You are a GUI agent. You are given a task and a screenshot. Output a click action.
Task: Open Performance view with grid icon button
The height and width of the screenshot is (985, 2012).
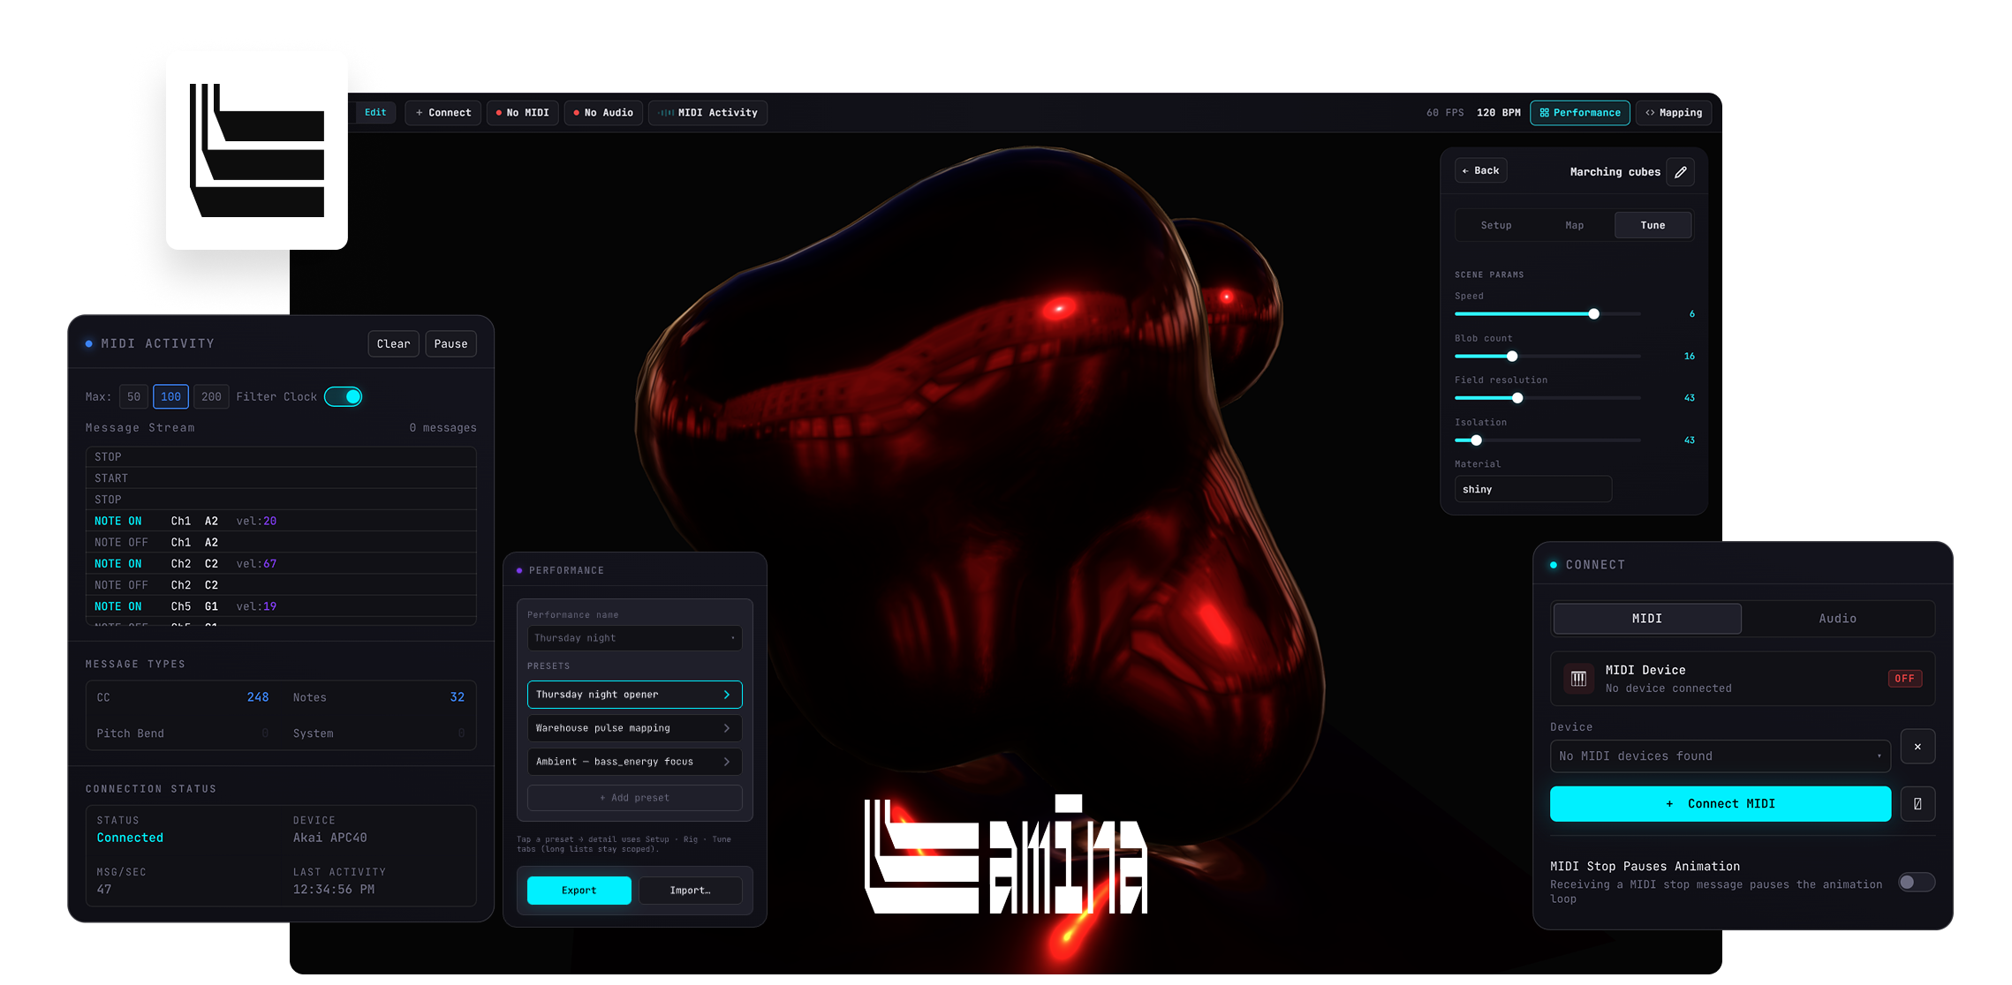point(1579,113)
